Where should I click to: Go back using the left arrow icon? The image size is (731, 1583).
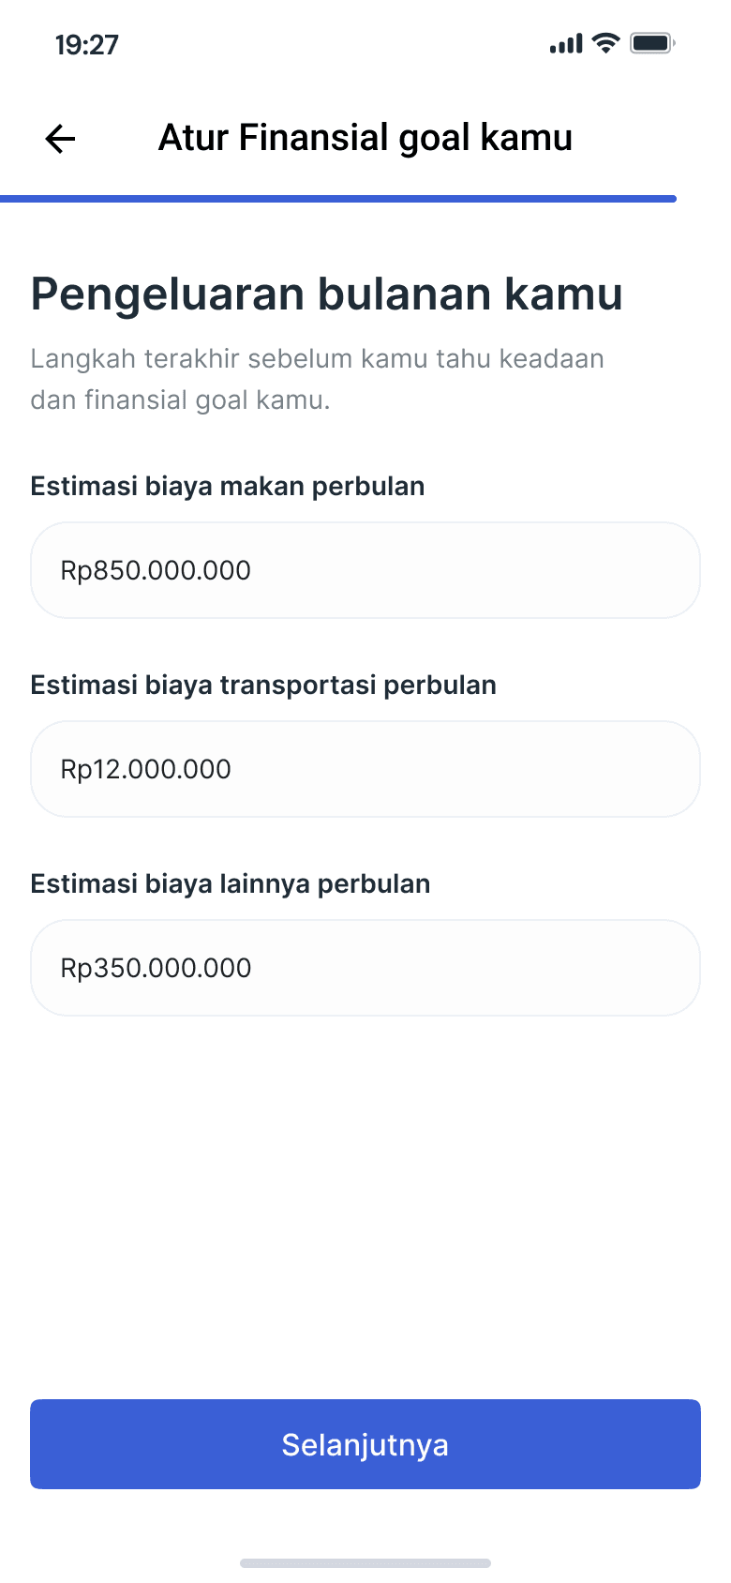point(60,139)
